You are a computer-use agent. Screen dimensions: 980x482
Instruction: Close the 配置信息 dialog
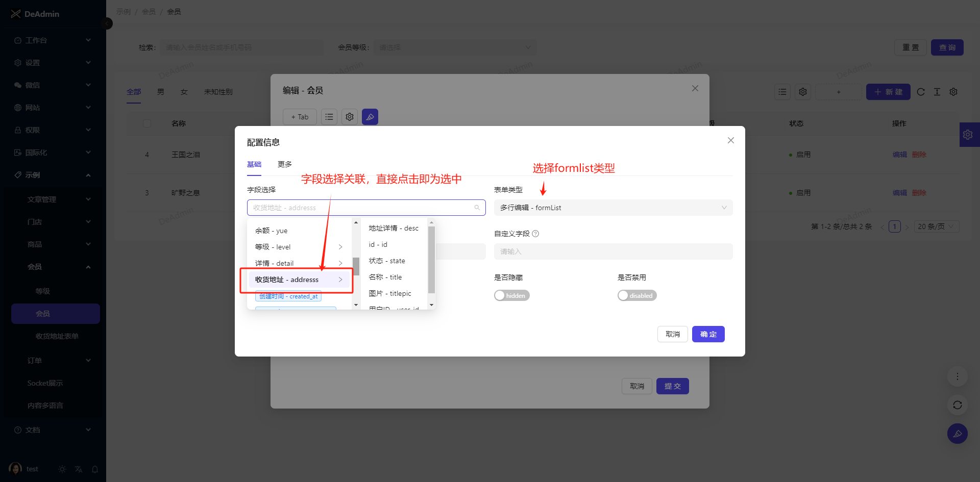(x=731, y=140)
